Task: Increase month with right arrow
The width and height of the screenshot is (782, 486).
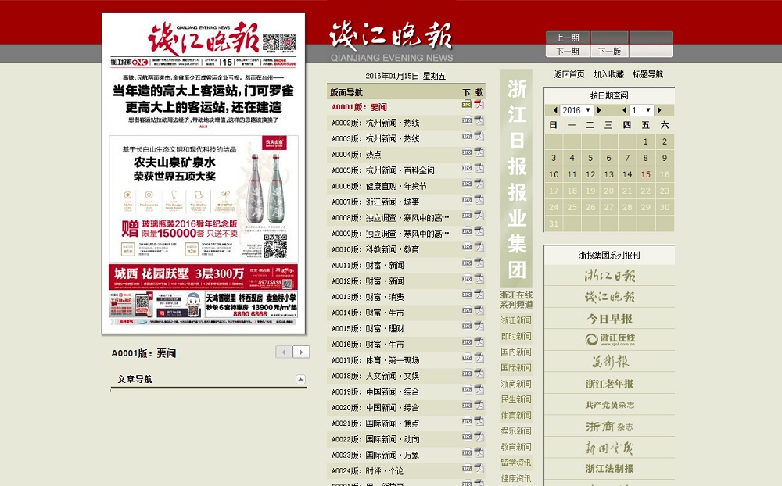Action: [659, 110]
